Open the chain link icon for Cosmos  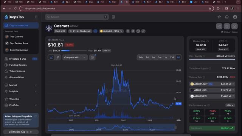coord(143,31)
